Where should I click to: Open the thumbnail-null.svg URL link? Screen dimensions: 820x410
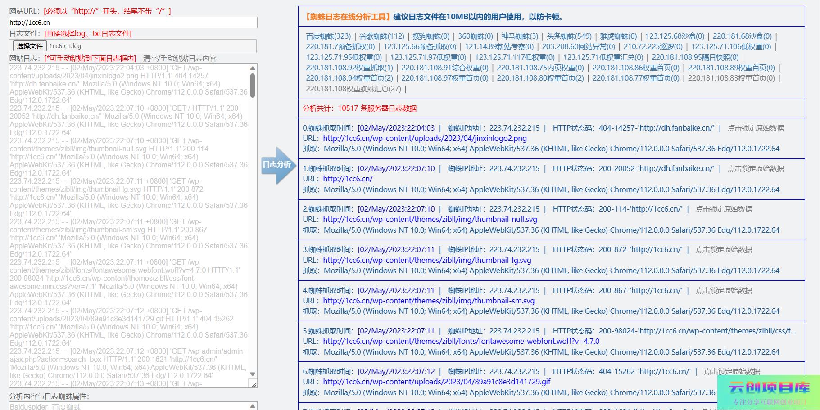click(x=430, y=219)
